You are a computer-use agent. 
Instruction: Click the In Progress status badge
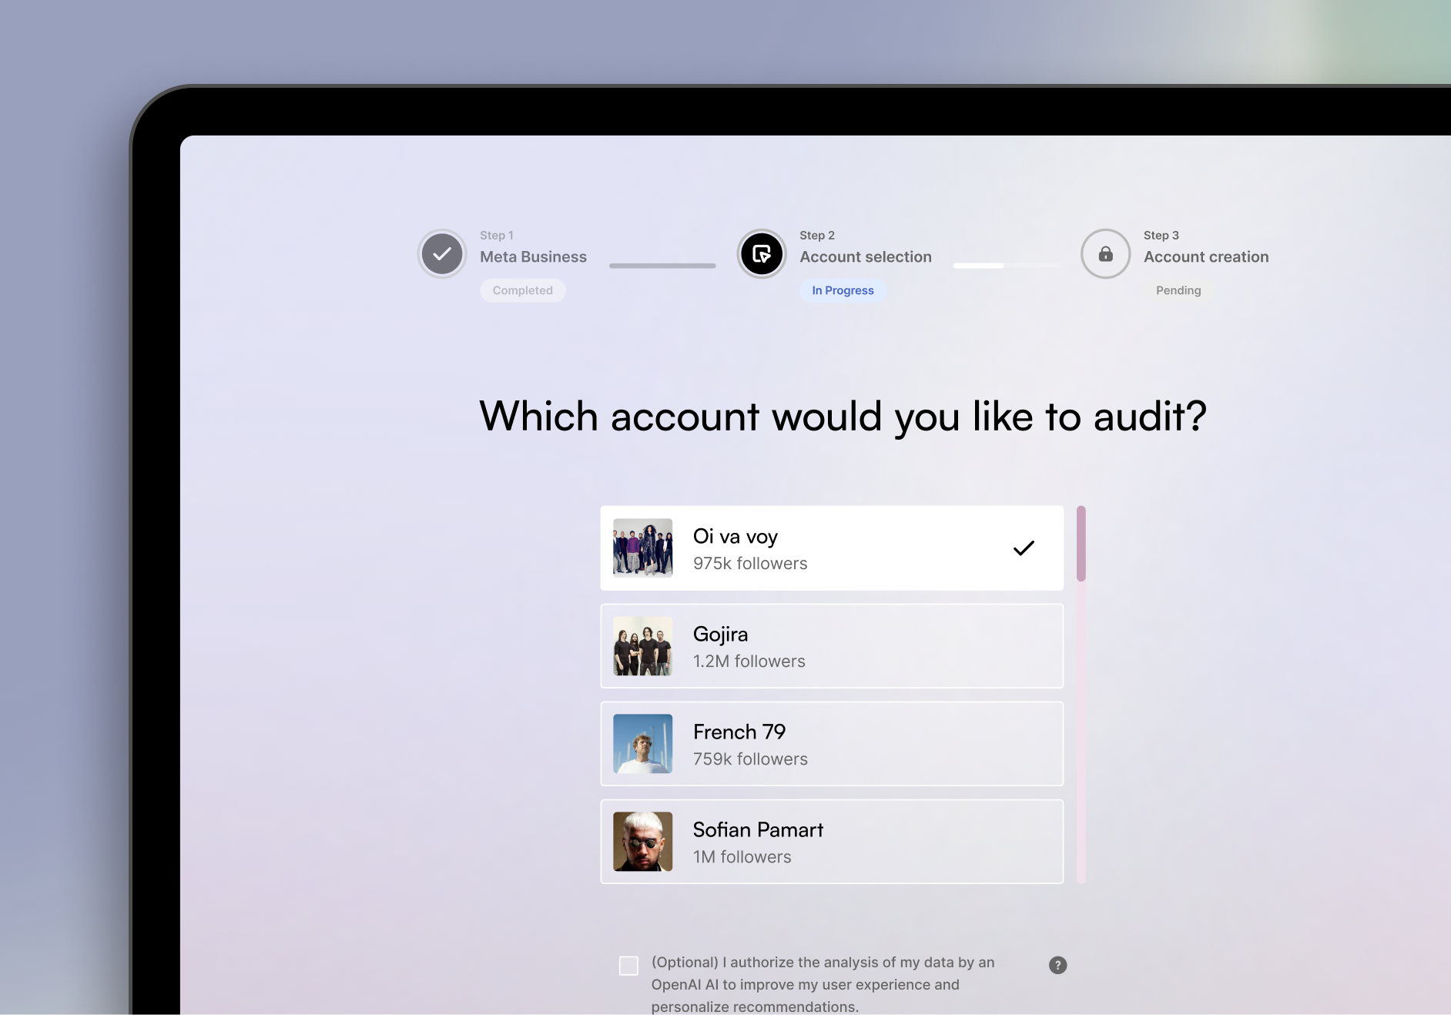(x=843, y=290)
